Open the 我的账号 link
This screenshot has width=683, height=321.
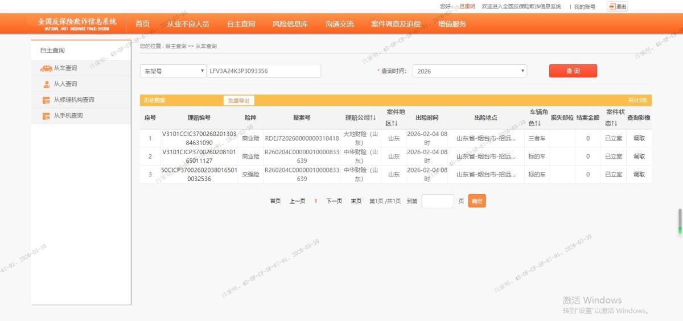[x=585, y=7]
